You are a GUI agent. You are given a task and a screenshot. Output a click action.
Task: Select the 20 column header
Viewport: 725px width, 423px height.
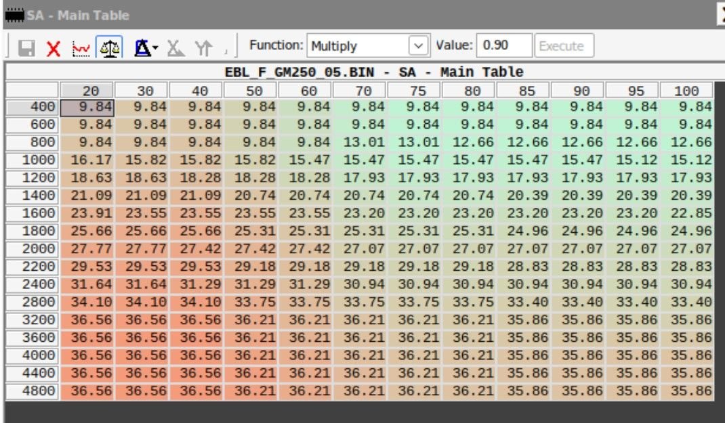[x=87, y=91]
